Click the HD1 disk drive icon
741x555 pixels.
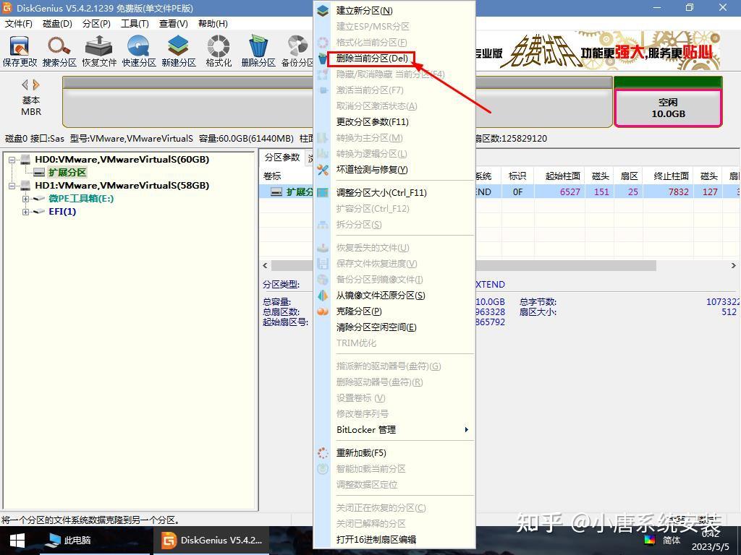[25, 186]
